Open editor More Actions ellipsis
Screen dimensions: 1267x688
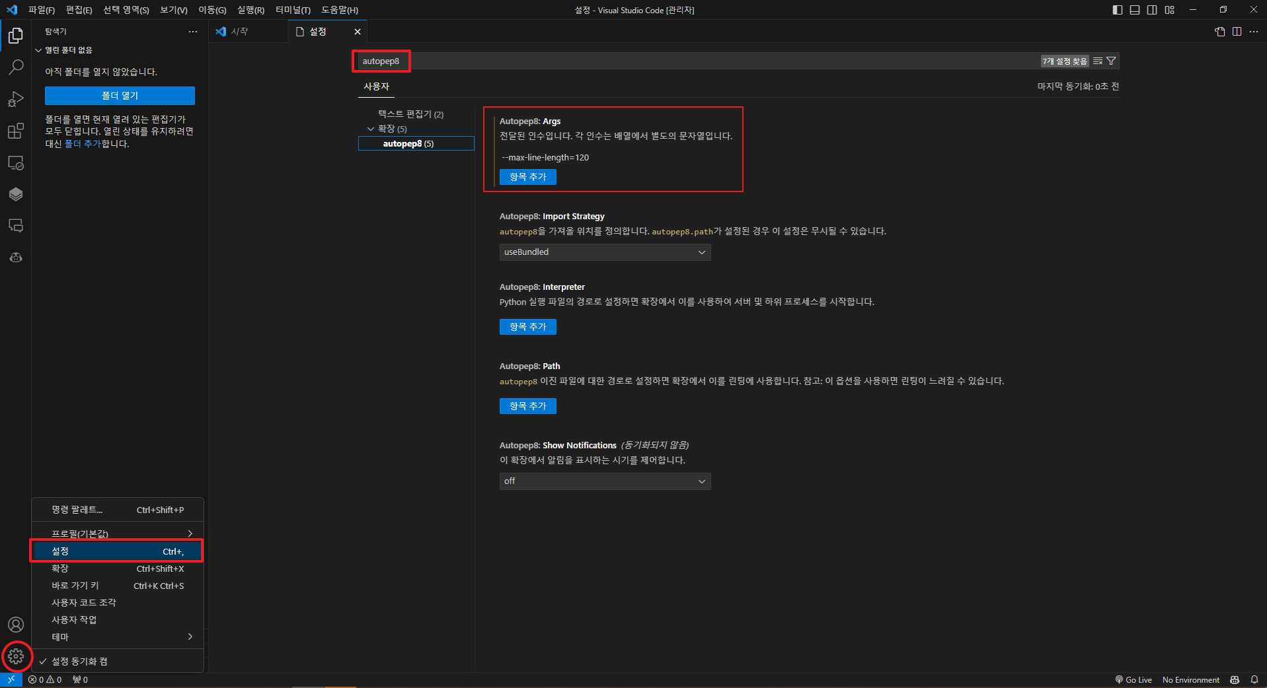[x=1254, y=32]
